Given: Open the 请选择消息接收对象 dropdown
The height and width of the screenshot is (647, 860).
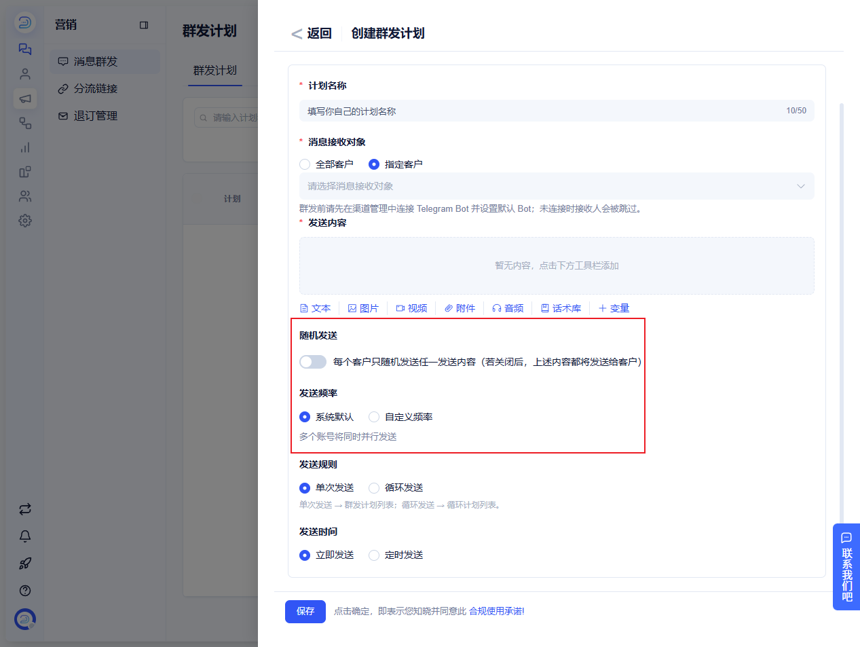Looking at the screenshot, I should click(557, 186).
